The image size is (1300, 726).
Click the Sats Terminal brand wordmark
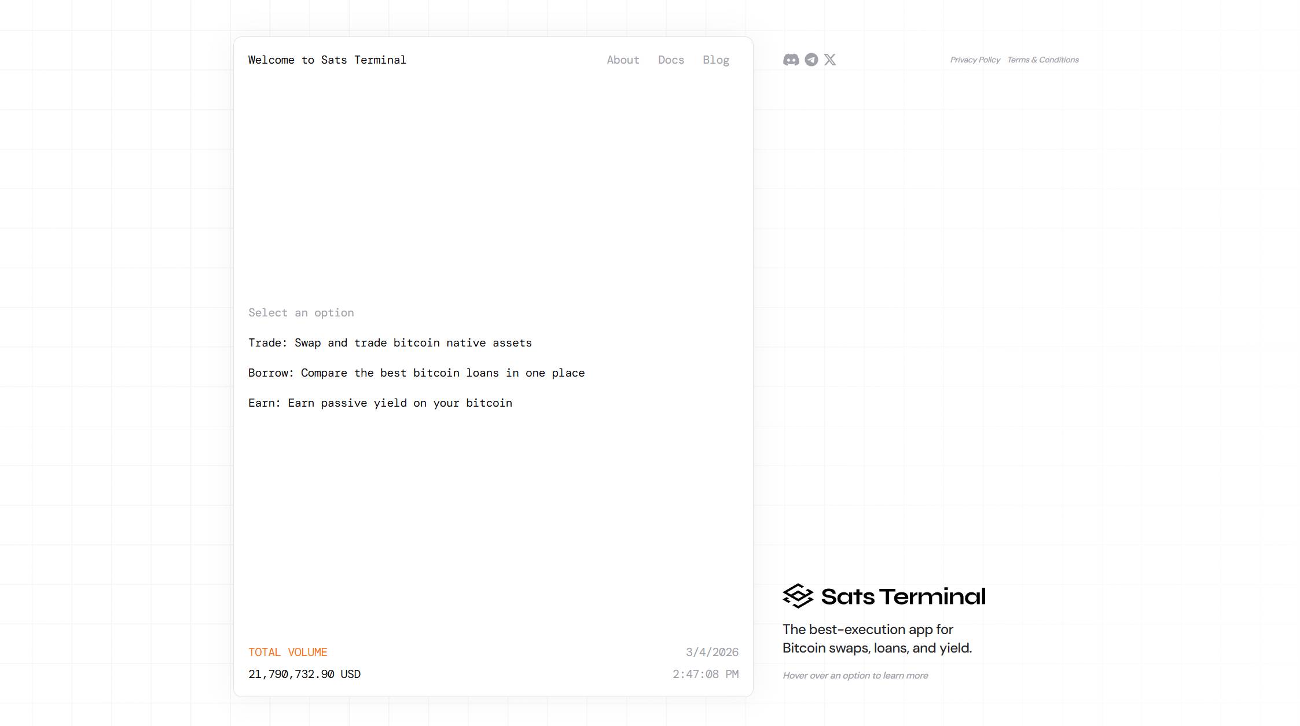coord(903,596)
